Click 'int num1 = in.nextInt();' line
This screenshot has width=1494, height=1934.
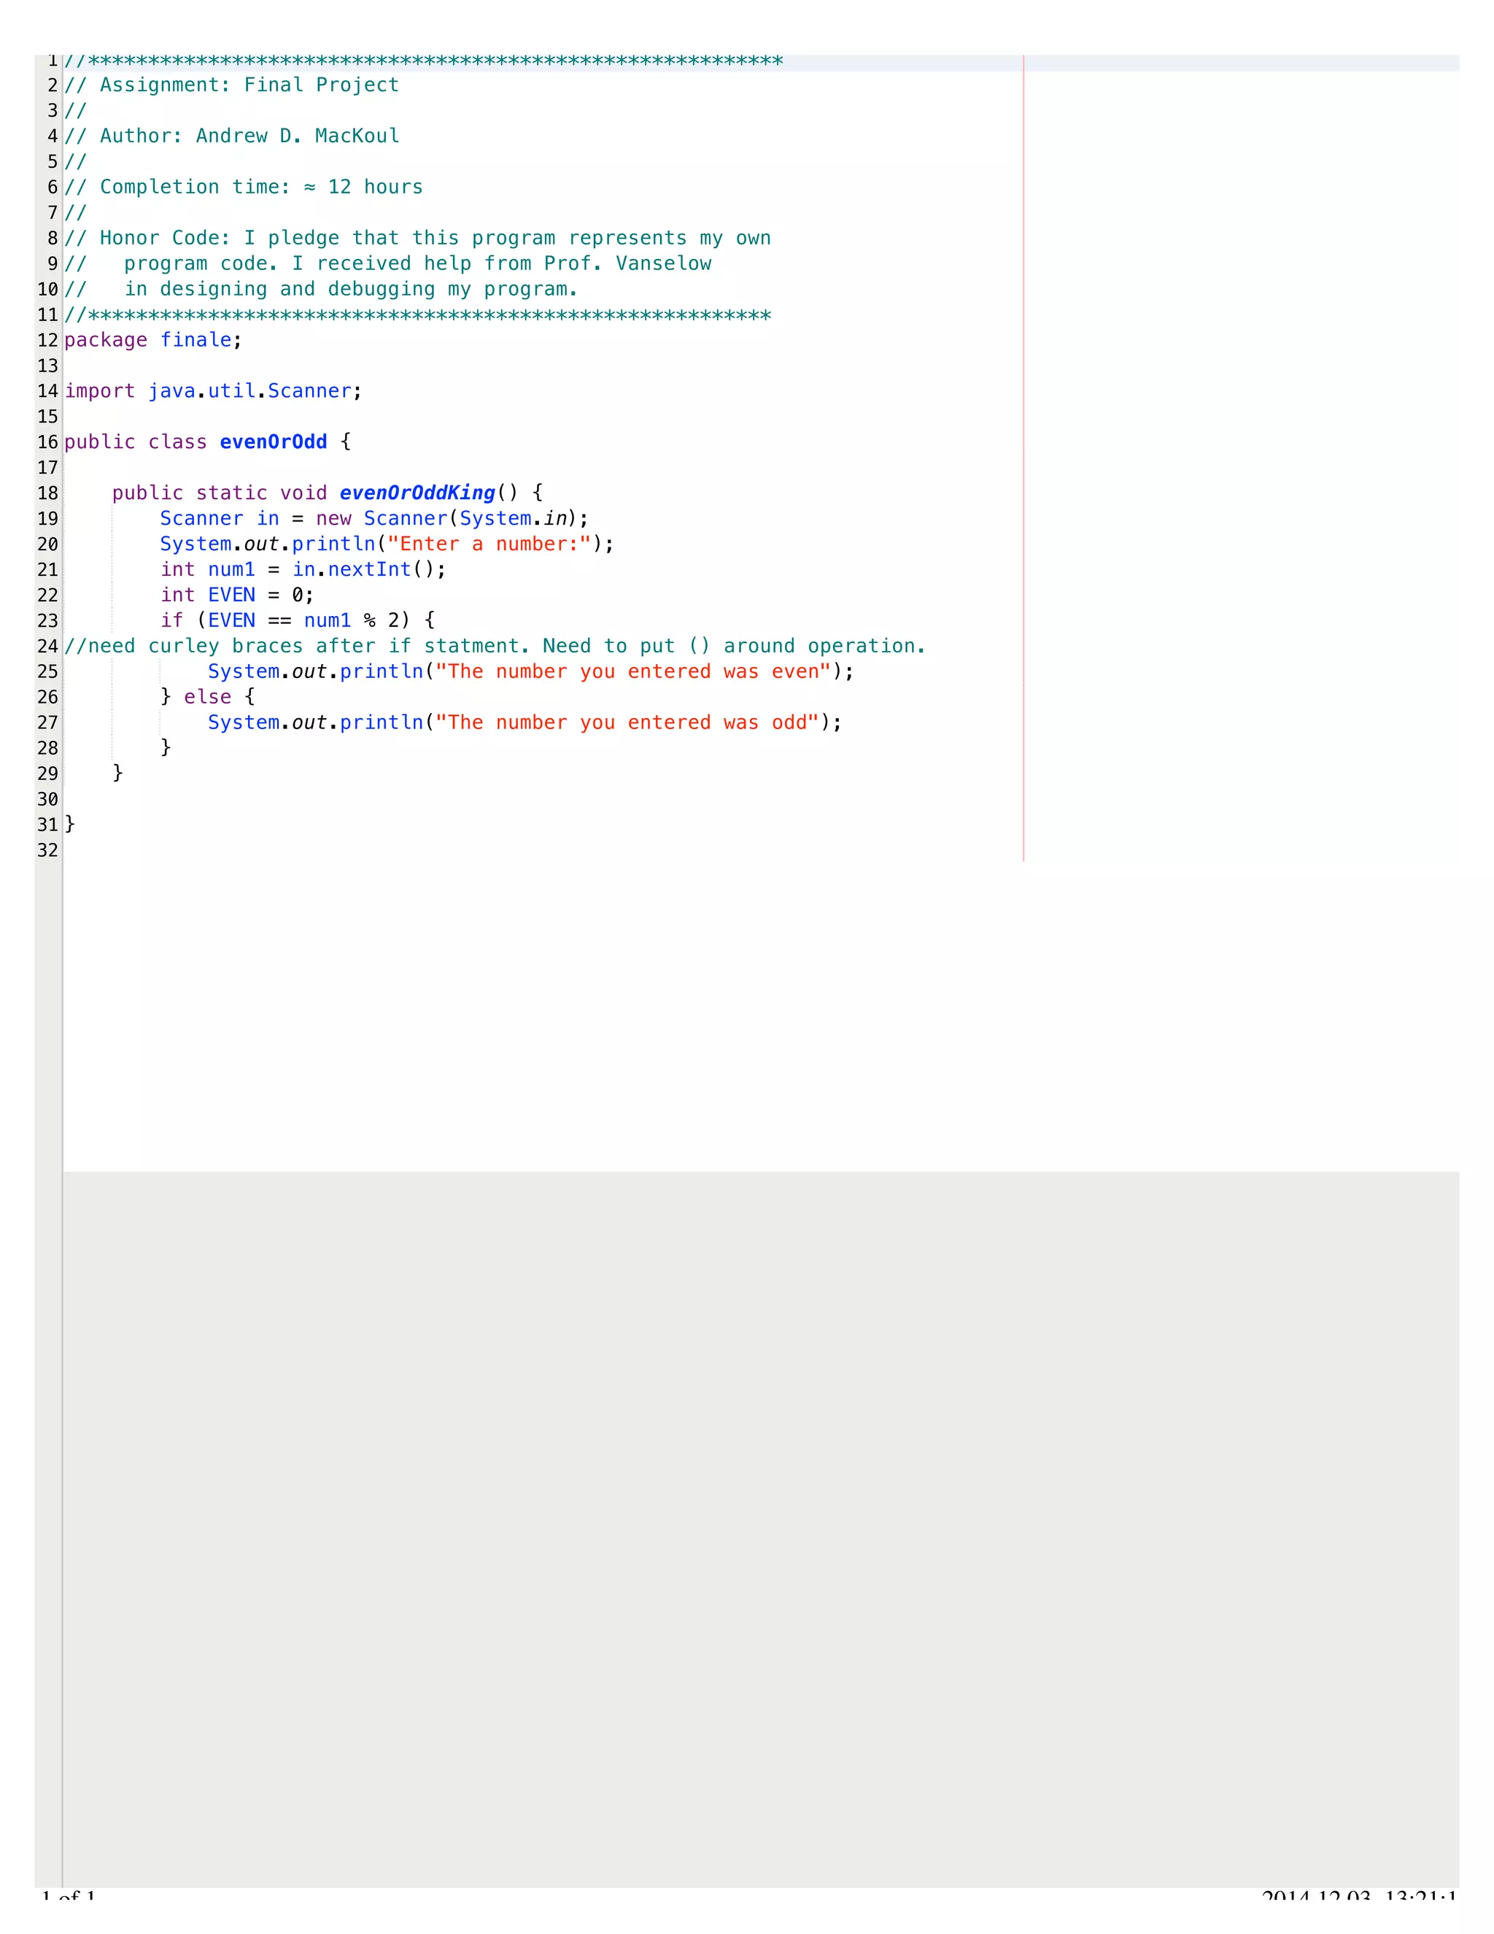[303, 569]
